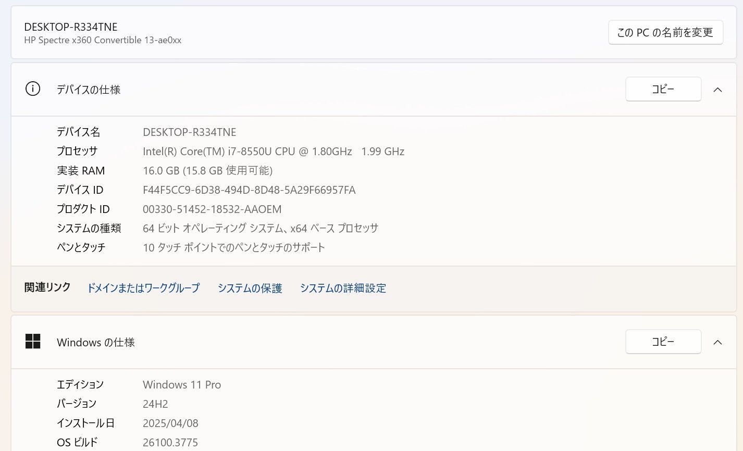The width and height of the screenshot is (743, 451).
Task: Select the RAM value 16.0 GB
Action: pyautogui.click(x=207, y=171)
